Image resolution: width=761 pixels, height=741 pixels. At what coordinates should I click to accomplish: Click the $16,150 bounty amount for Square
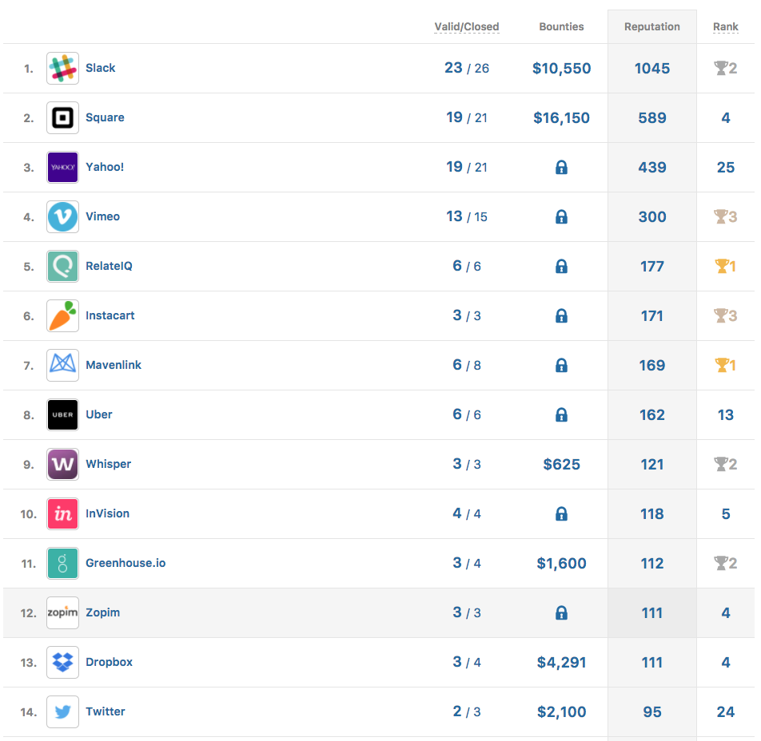pyautogui.click(x=561, y=118)
